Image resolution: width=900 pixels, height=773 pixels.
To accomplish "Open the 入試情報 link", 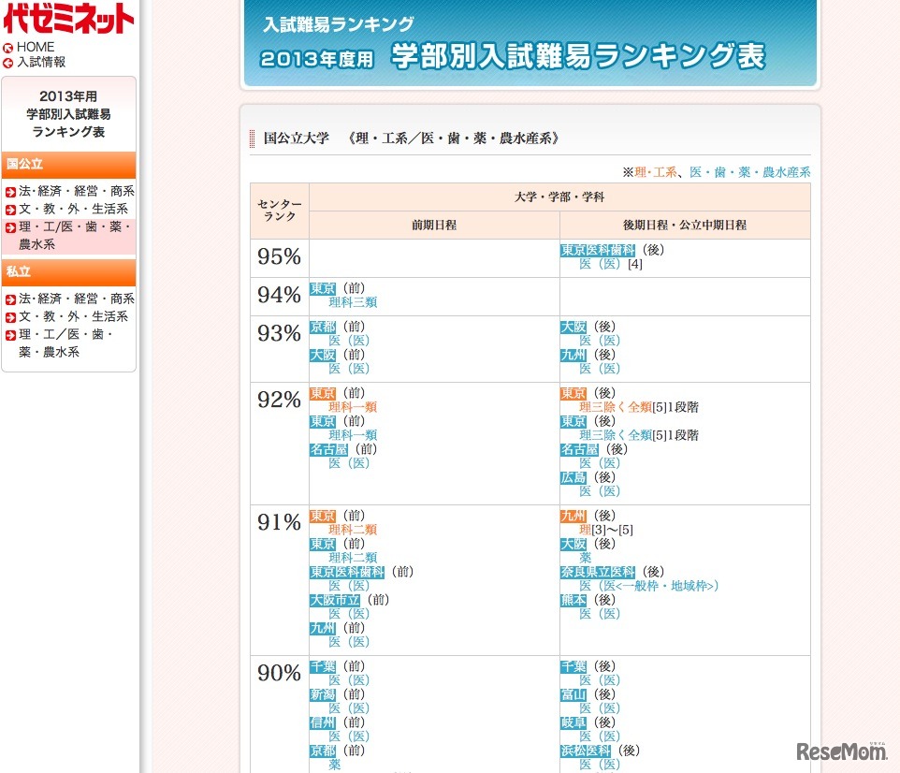I will click(41, 62).
